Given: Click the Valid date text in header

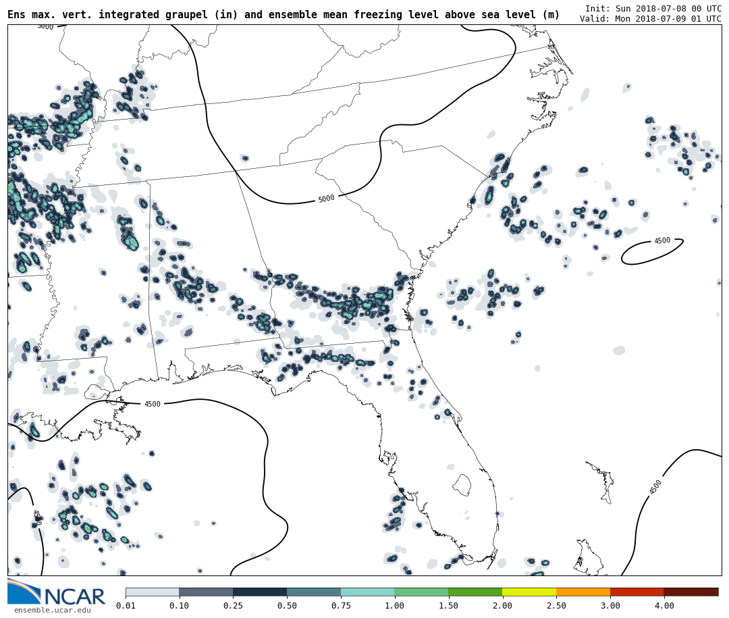Looking at the screenshot, I should [x=650, y=19].
